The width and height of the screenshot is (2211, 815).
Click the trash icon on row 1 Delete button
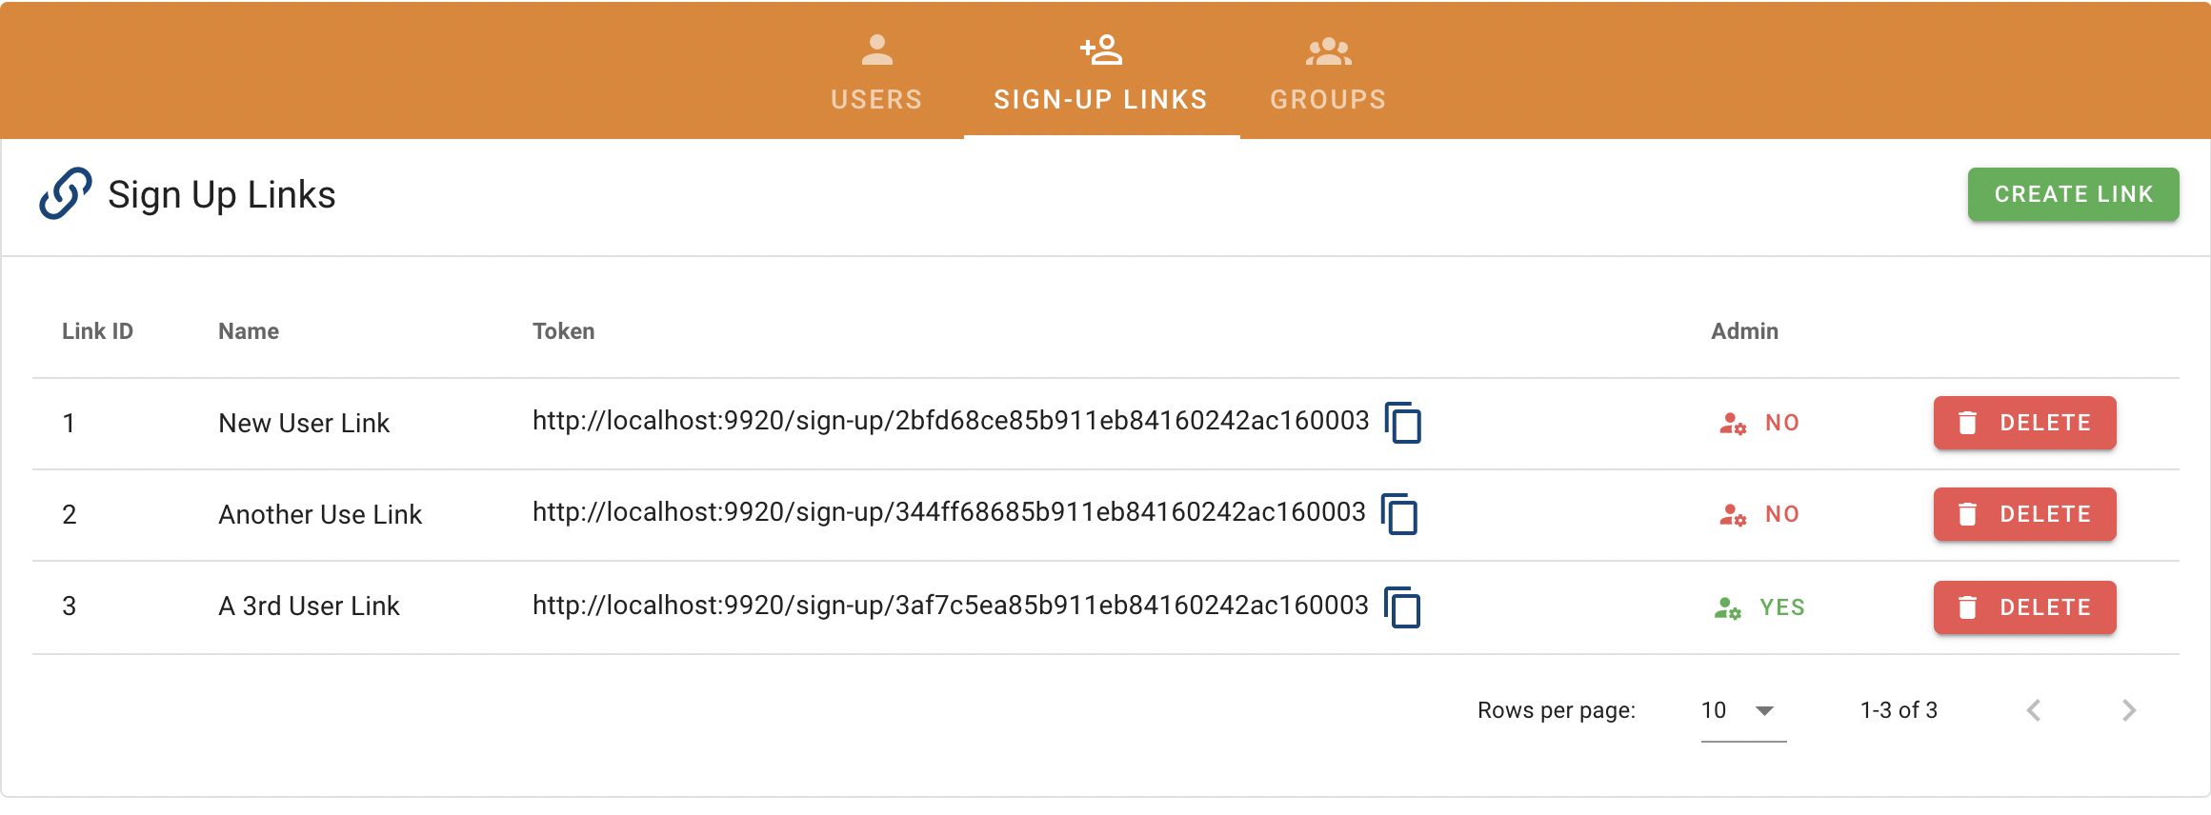(1966, 423)
